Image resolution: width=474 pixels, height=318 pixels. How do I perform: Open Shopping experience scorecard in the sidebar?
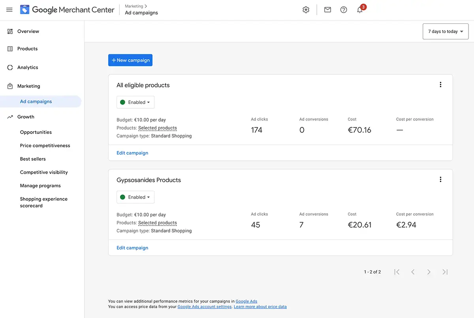point(43,202)
